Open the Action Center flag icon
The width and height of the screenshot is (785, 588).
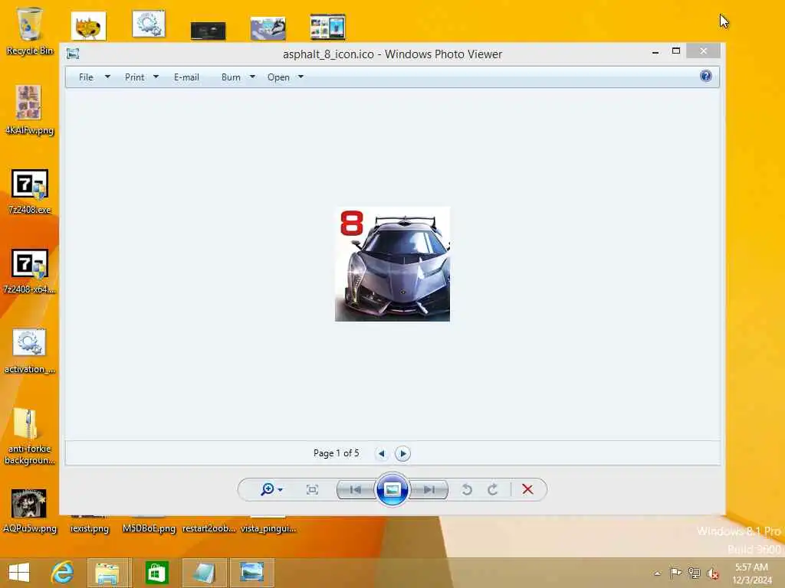675,573
